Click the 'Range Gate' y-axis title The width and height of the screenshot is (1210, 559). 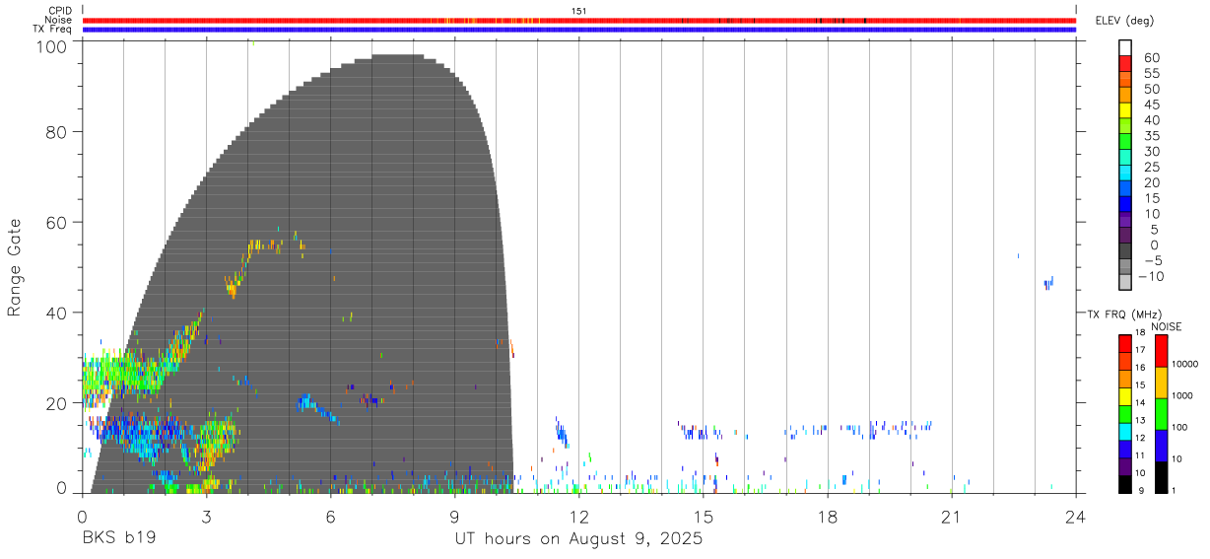pos(15,267)
